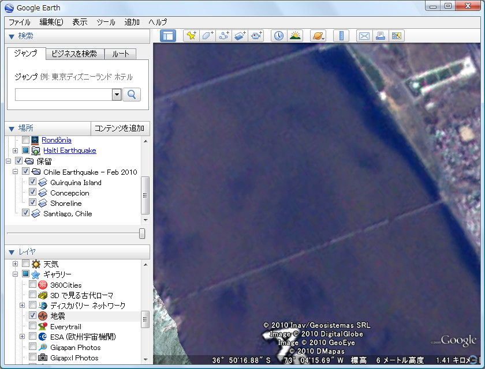This screenshot has width=485, height=369.
Task: Add a path tool icon
Action: pyautogui.click(x=224, y=36)
